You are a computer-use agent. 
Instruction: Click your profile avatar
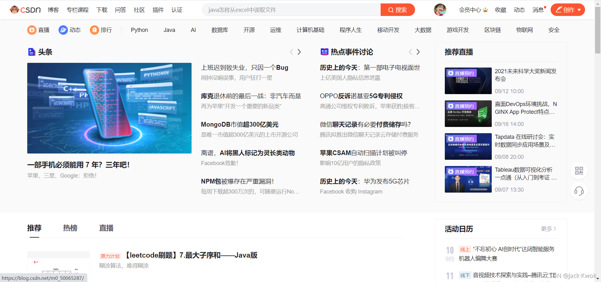point(439,10)
